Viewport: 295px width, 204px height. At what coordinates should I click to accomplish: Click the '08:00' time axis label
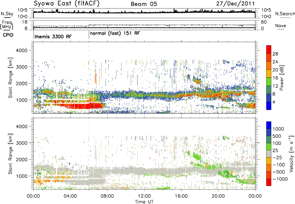[x=107, y=196]
